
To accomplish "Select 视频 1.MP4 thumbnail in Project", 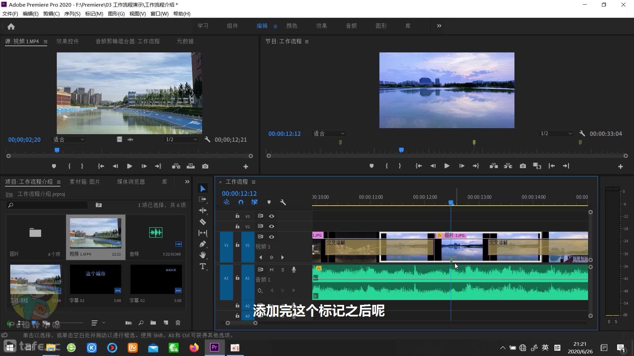I will click(x=95, y=233).
